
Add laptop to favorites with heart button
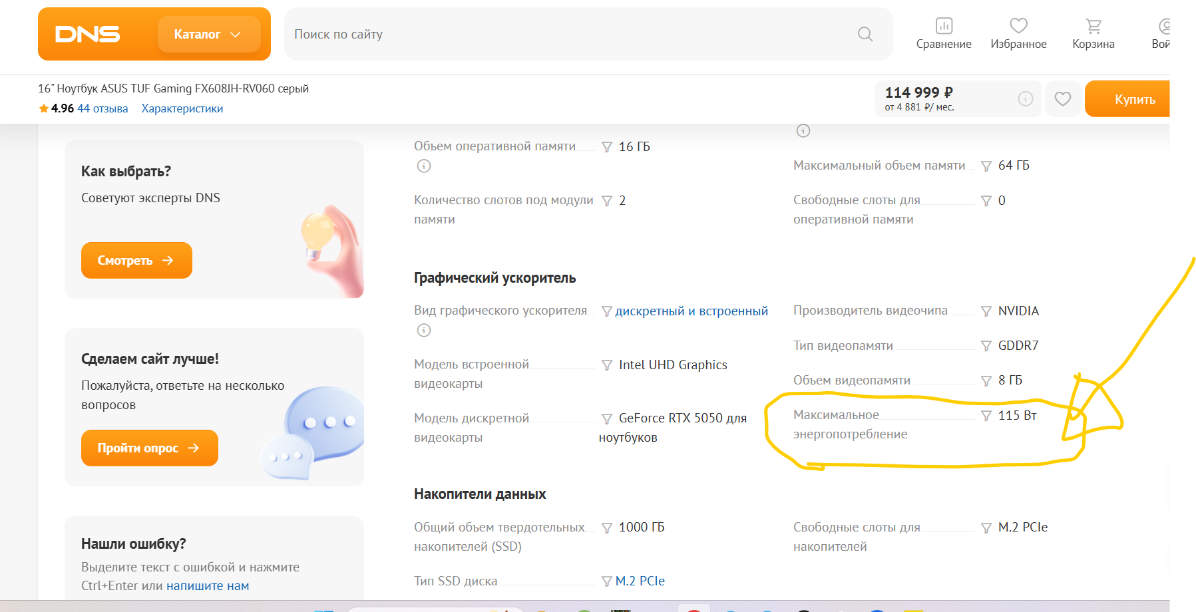coord(1063,99)
